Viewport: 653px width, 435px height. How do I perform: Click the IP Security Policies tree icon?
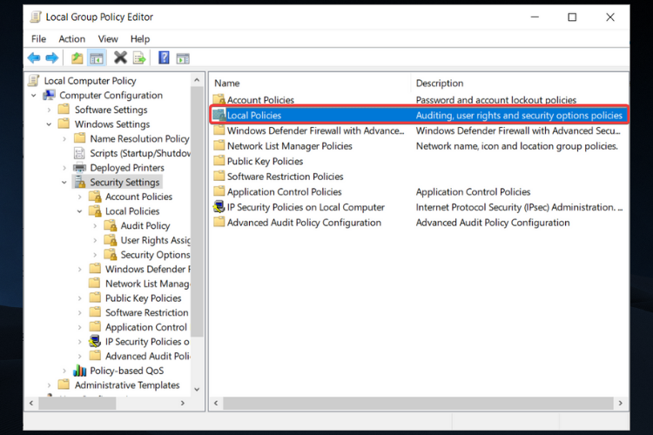click(x=95, y=341)
